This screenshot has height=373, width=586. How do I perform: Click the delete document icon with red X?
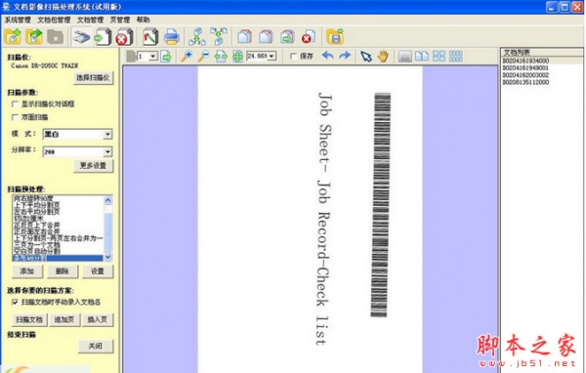(124, 37)
